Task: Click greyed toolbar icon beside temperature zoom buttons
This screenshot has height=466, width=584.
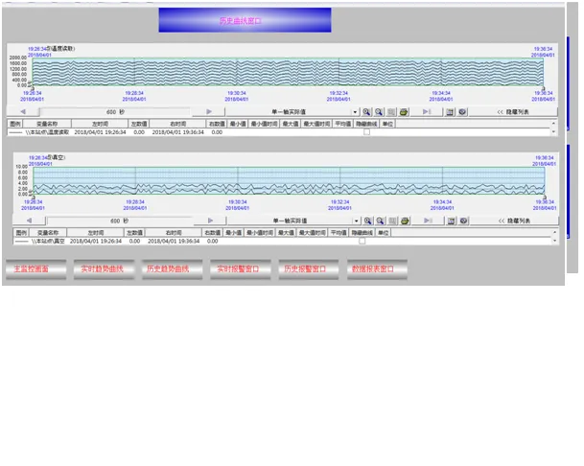Action: coord(391,112)
